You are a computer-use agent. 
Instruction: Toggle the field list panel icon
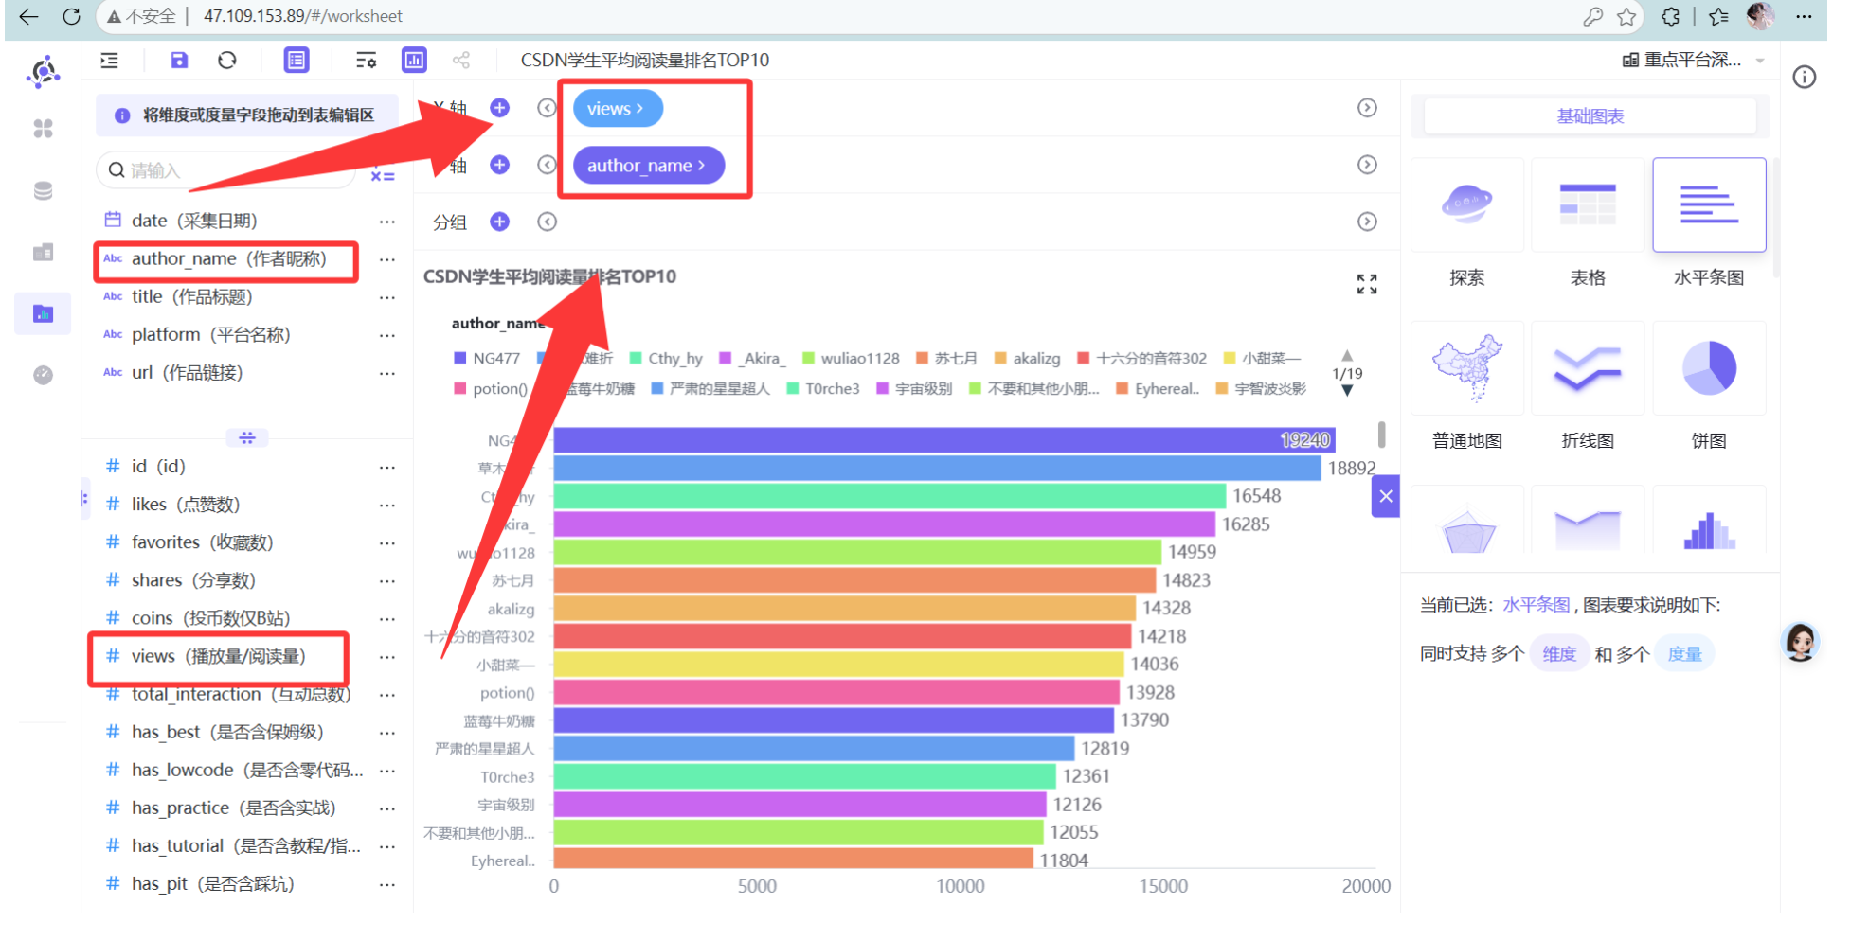[x=297, y=61]
